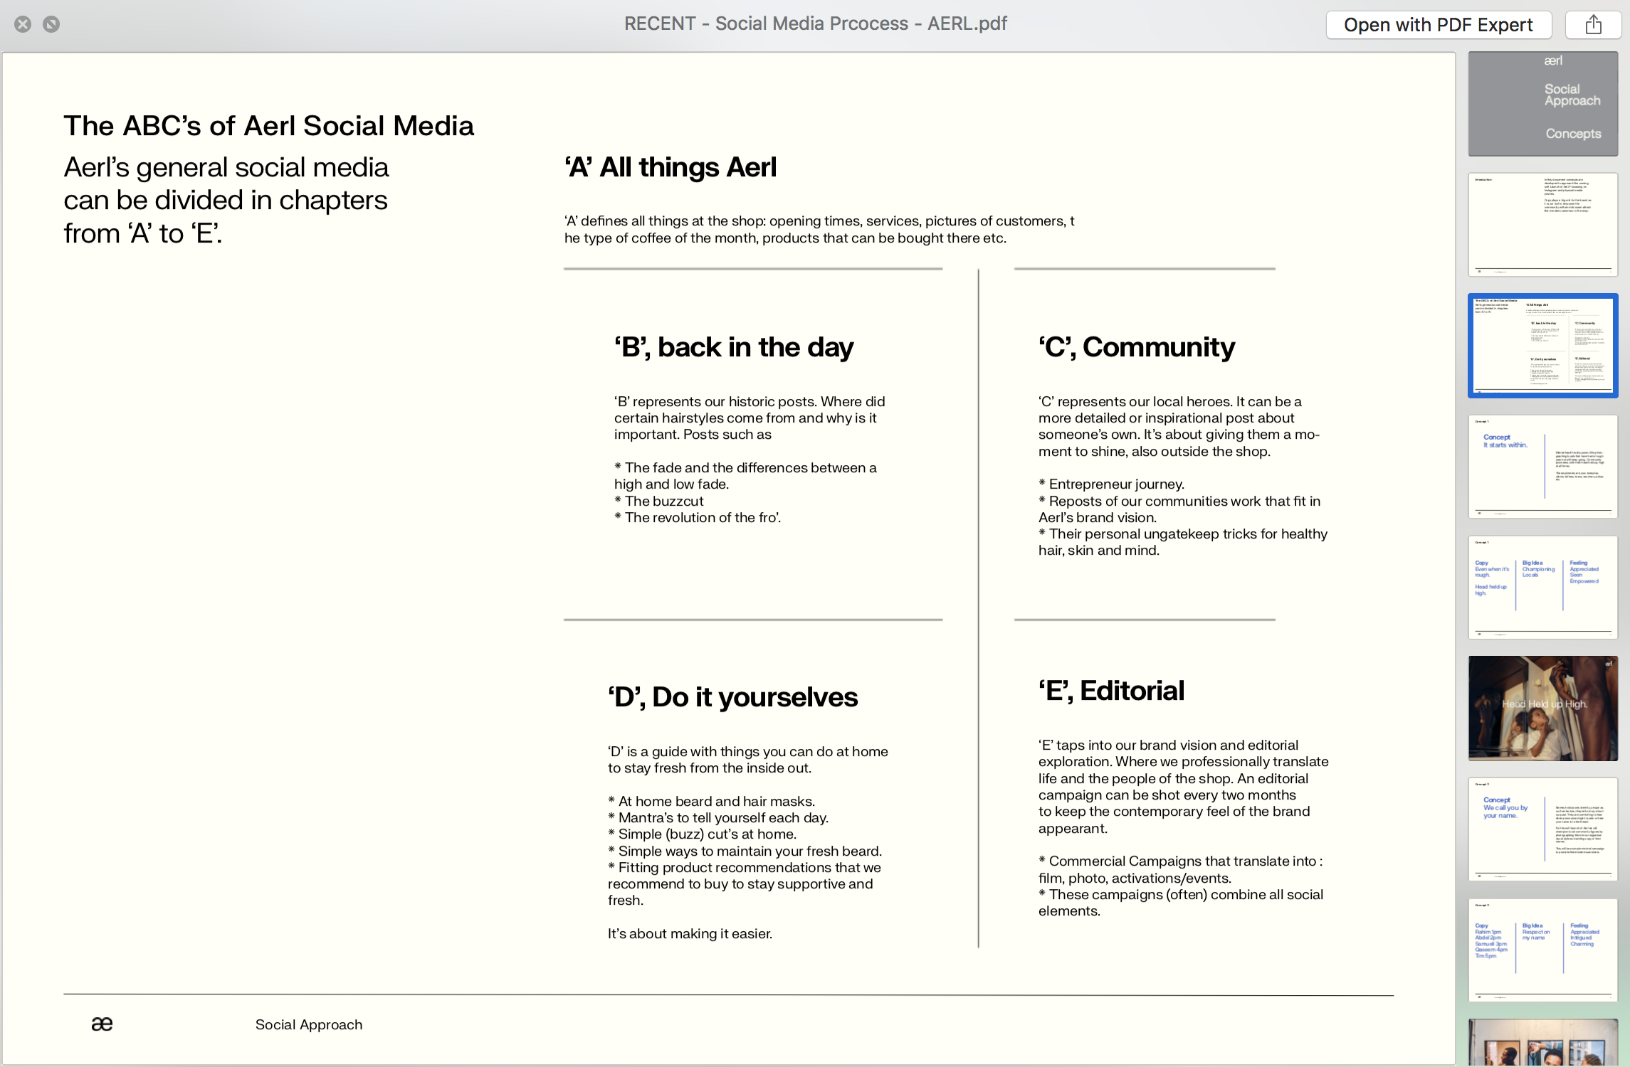Go to the 'It starts within' concept thumbnail

point(1542,467)
